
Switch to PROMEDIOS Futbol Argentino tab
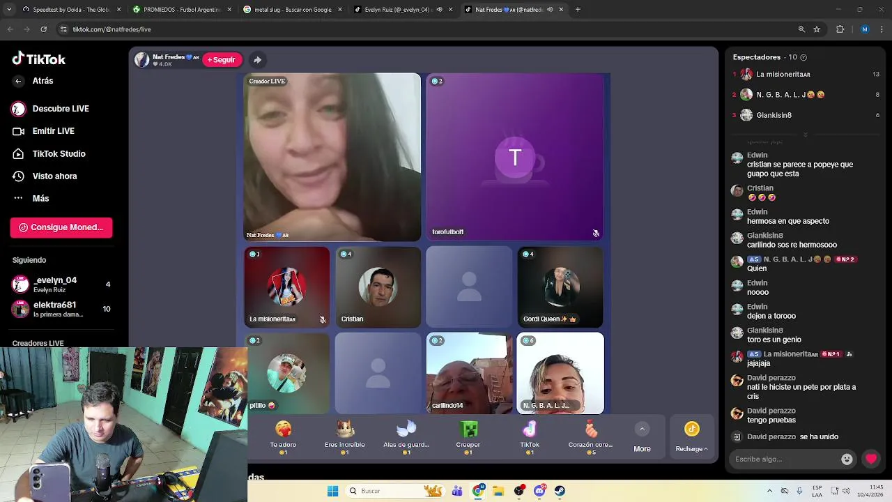click(x=181, y=10)
